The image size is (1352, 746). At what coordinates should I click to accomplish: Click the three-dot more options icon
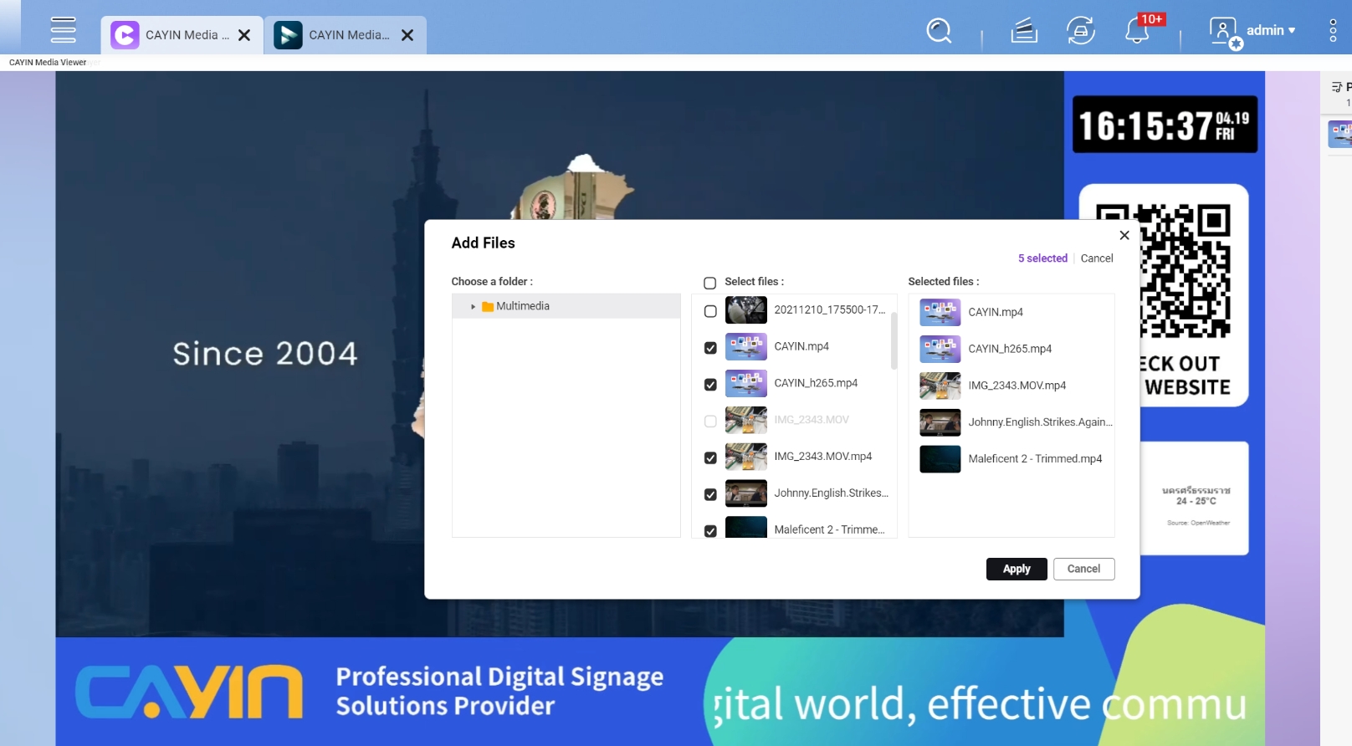click(x=1333, y=31)
